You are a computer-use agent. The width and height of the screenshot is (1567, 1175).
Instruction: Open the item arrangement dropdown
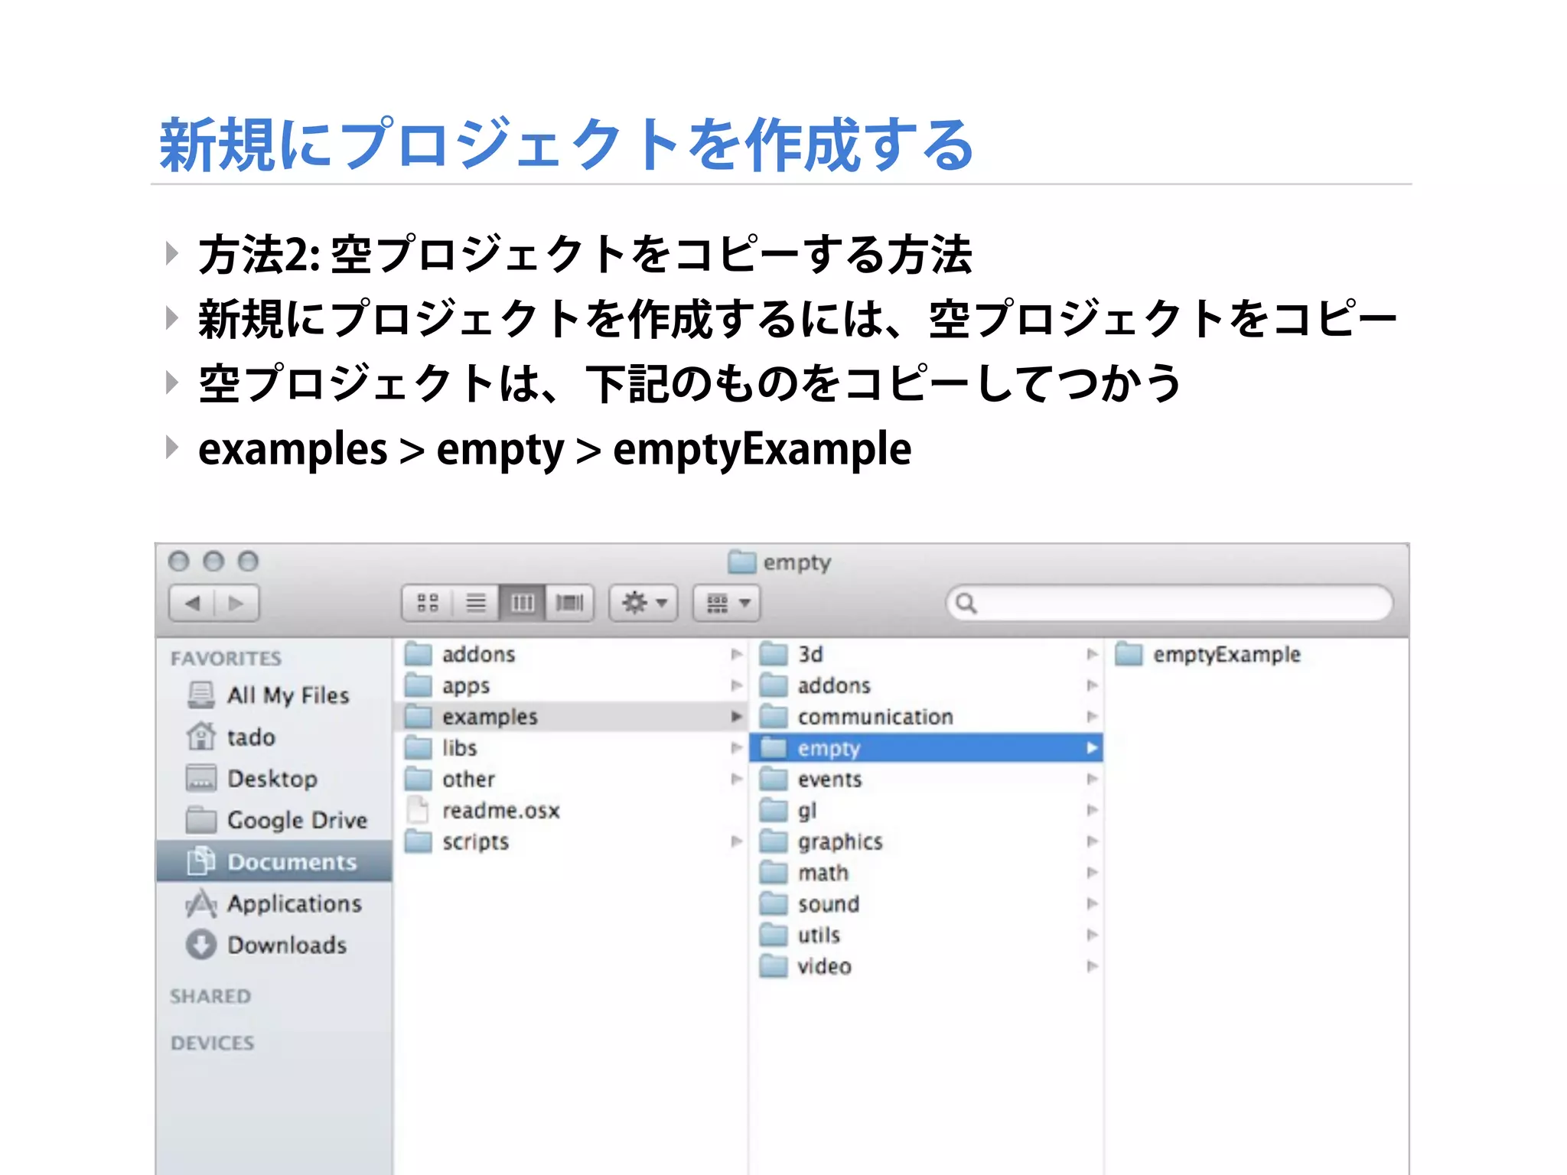(x=726, y=603)
